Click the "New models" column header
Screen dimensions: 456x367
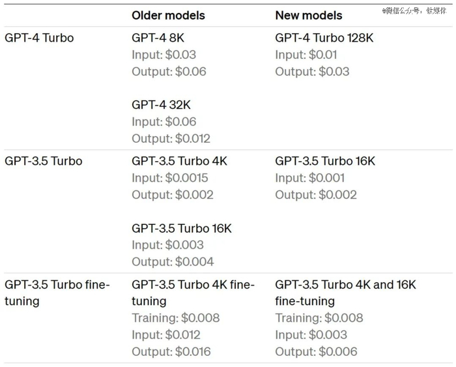[x=307, y=15]
